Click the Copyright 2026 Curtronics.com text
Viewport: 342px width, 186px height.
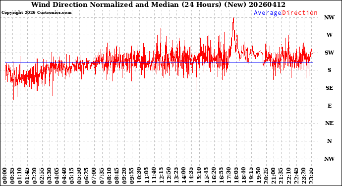pyautogui.click(x=36, y=13)
